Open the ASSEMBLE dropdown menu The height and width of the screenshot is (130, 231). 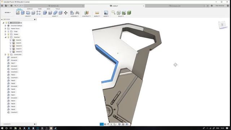75,16
